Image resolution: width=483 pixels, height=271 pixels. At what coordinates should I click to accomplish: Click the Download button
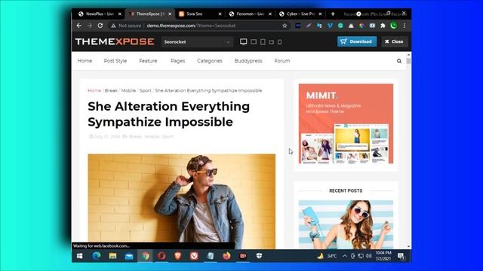[357, 41]
